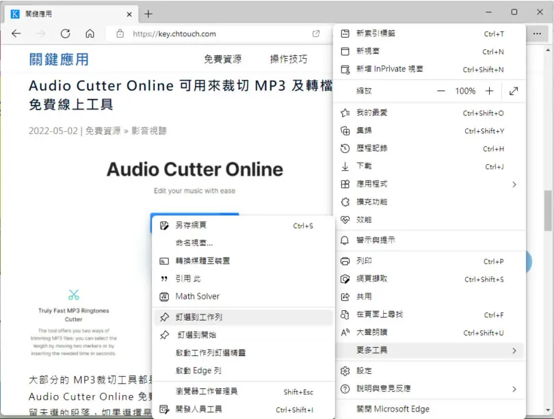Viewport: 554px width, 419px height.
Task: Select 關閉 Microsoft Edge menu entry
Action: [430, 409]
